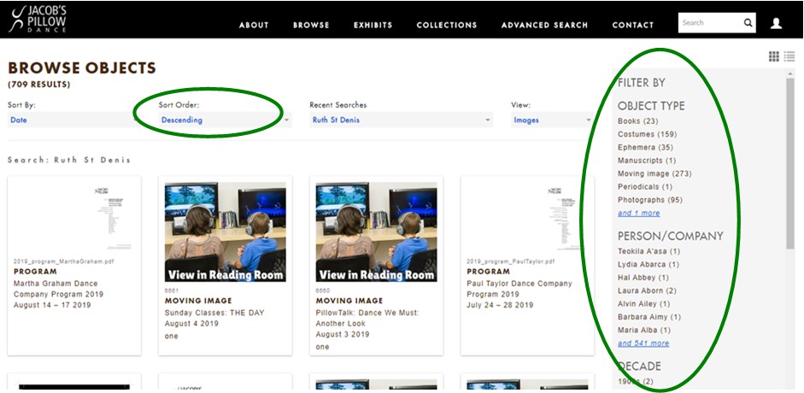Filter by Costumes (159)
Image resolution: width=804 pixels, height=393 pixels.
(647, 134)
